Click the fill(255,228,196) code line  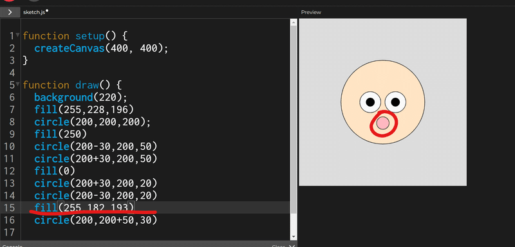(84, 109)
